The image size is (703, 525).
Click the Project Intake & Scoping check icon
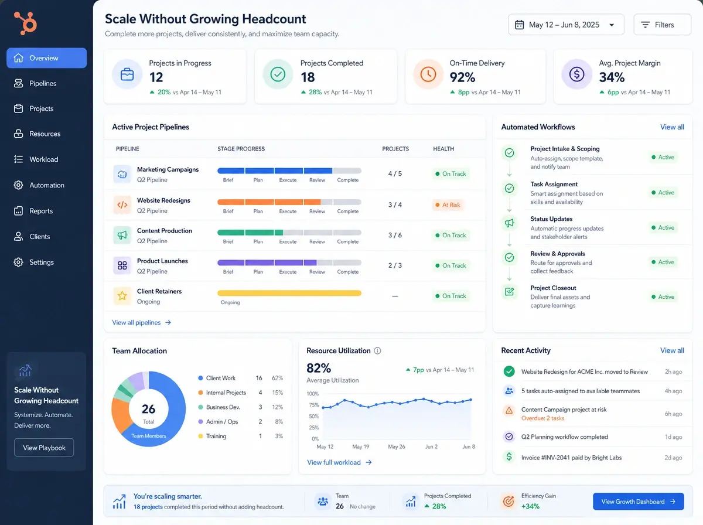click(510, 153)
